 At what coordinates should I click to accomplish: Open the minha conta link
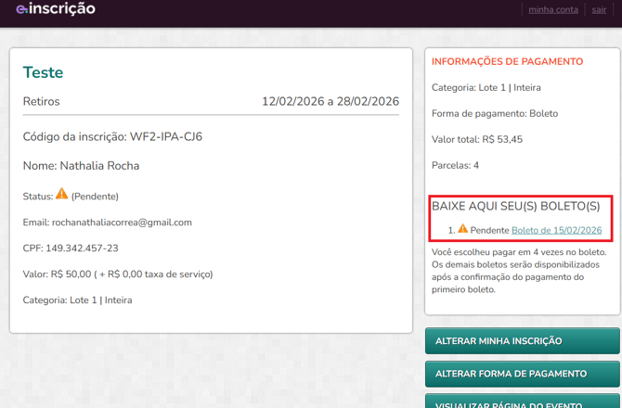552,9
